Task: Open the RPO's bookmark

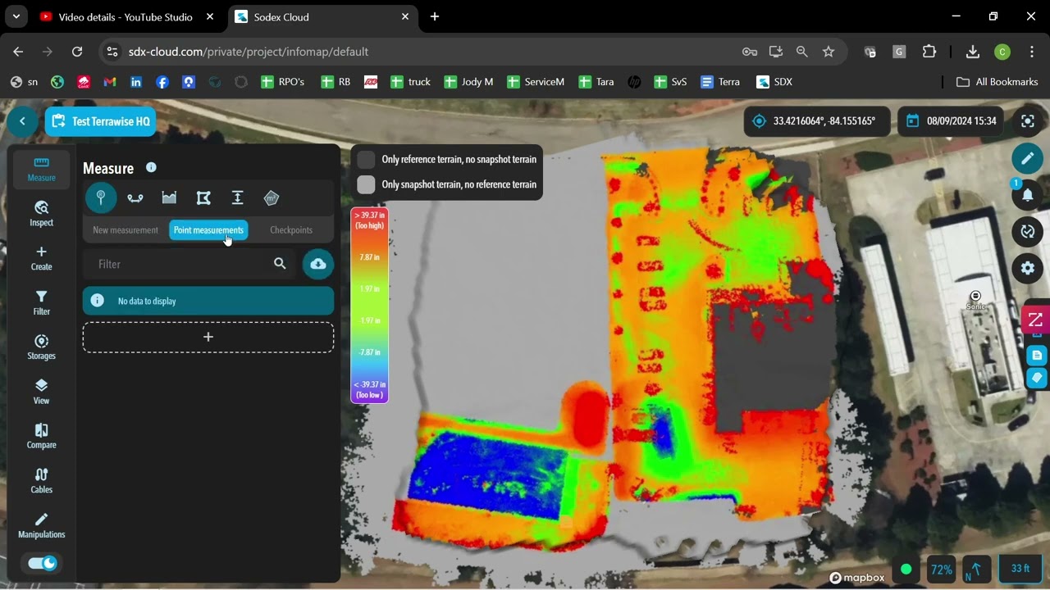Action: coord(283,82)
